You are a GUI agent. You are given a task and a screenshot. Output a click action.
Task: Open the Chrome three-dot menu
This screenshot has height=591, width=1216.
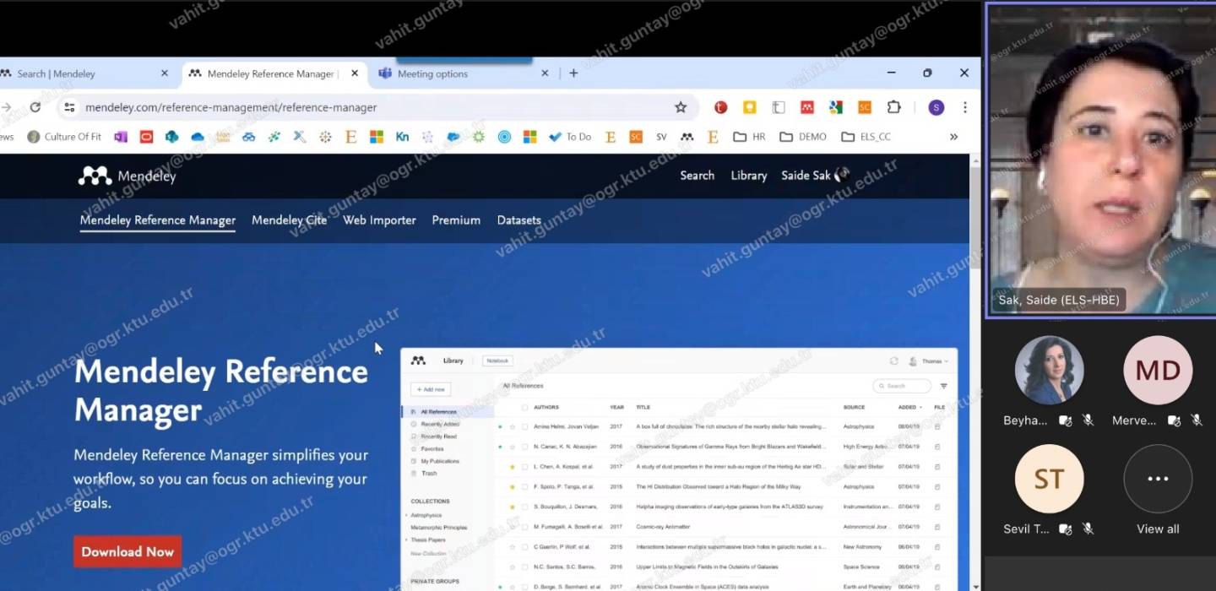(964, 107)
